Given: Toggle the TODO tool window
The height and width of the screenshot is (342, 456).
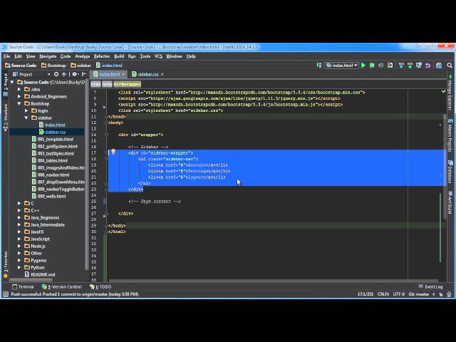Looking at the screenshot, I should pyautogui.click(x=100, y=286).
